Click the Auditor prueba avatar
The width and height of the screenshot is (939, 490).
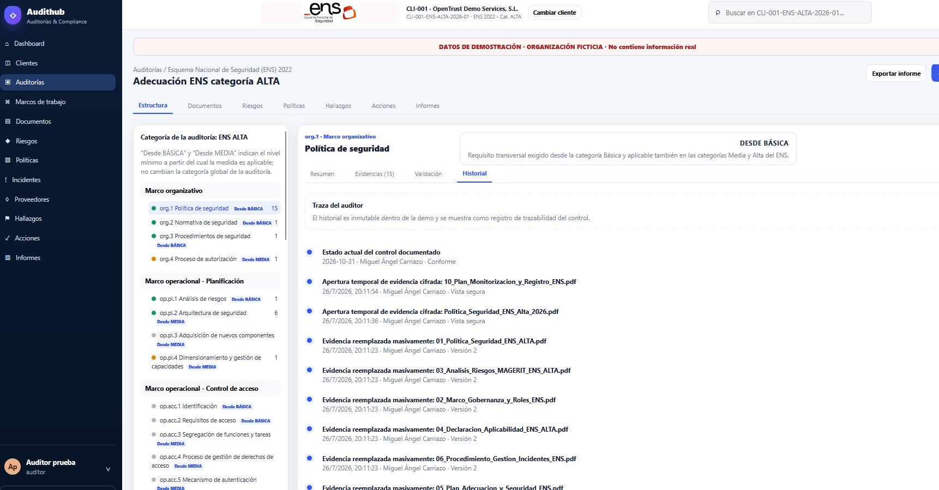[x=13, y=467]
